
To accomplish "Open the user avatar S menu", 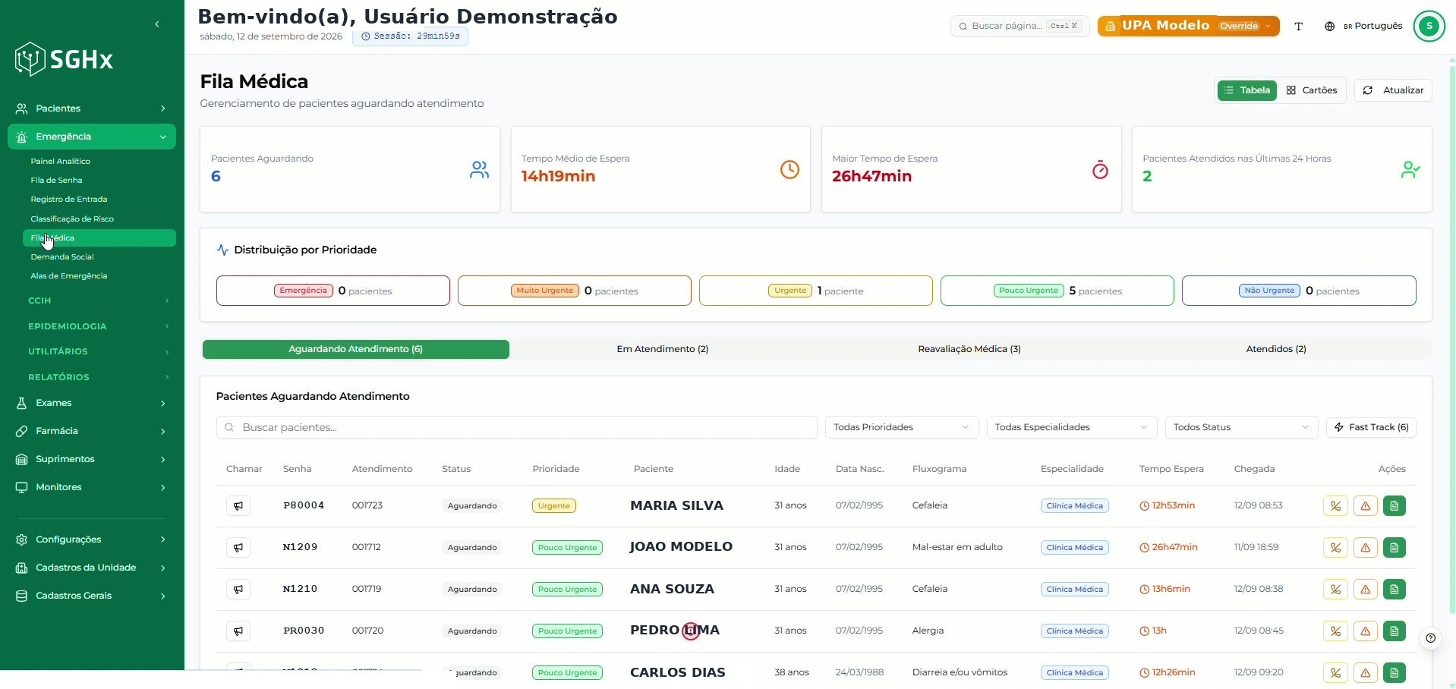I will point(1429,26).
